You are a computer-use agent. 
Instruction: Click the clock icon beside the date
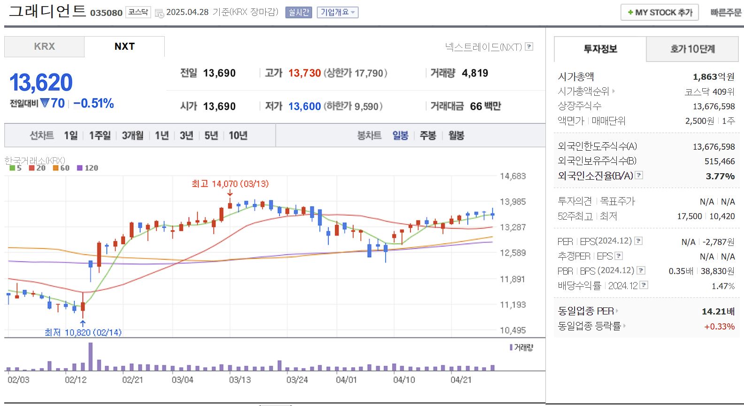coord(160,13)
